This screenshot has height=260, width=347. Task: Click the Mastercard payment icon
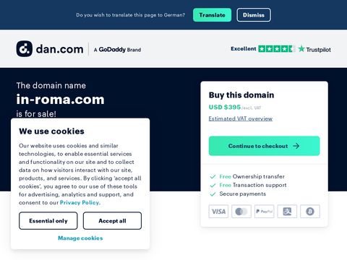click(x=241, y=212)
